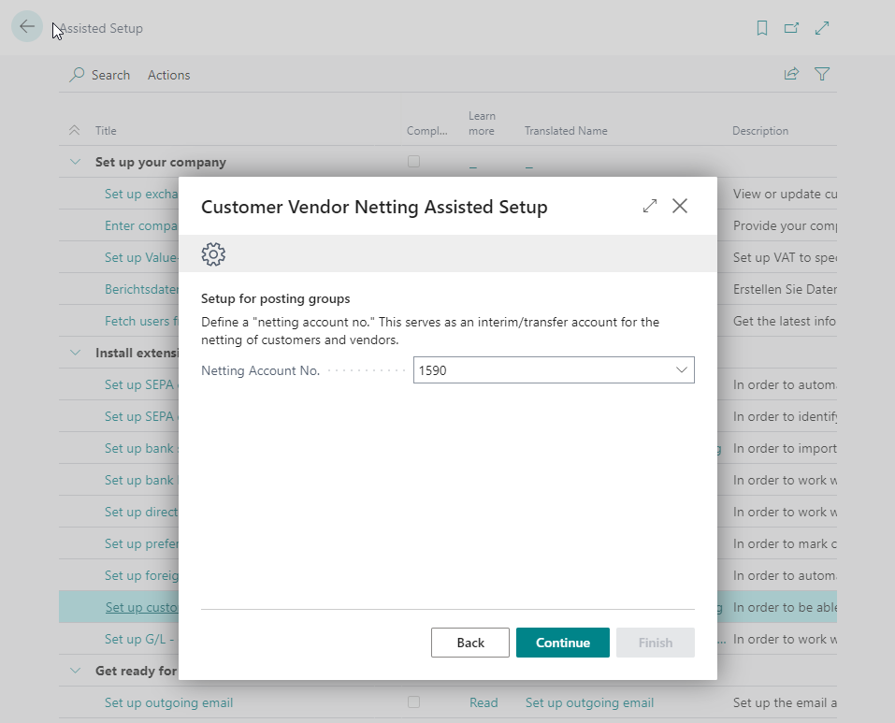Open the Netting Account No. dropdown
Image resolution: width=895 pixels, height=723 pixels.
683,369
